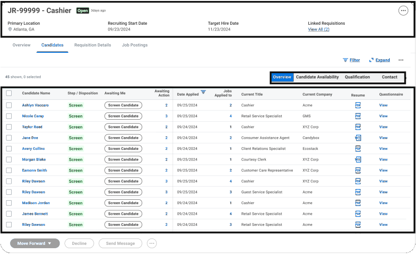Click the Open status badge
Viewport: 416px width, 254px height.
pos(82,11)
